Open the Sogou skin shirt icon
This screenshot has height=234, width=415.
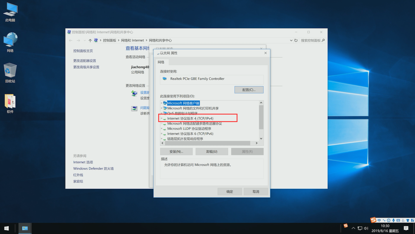pos(408,220)
